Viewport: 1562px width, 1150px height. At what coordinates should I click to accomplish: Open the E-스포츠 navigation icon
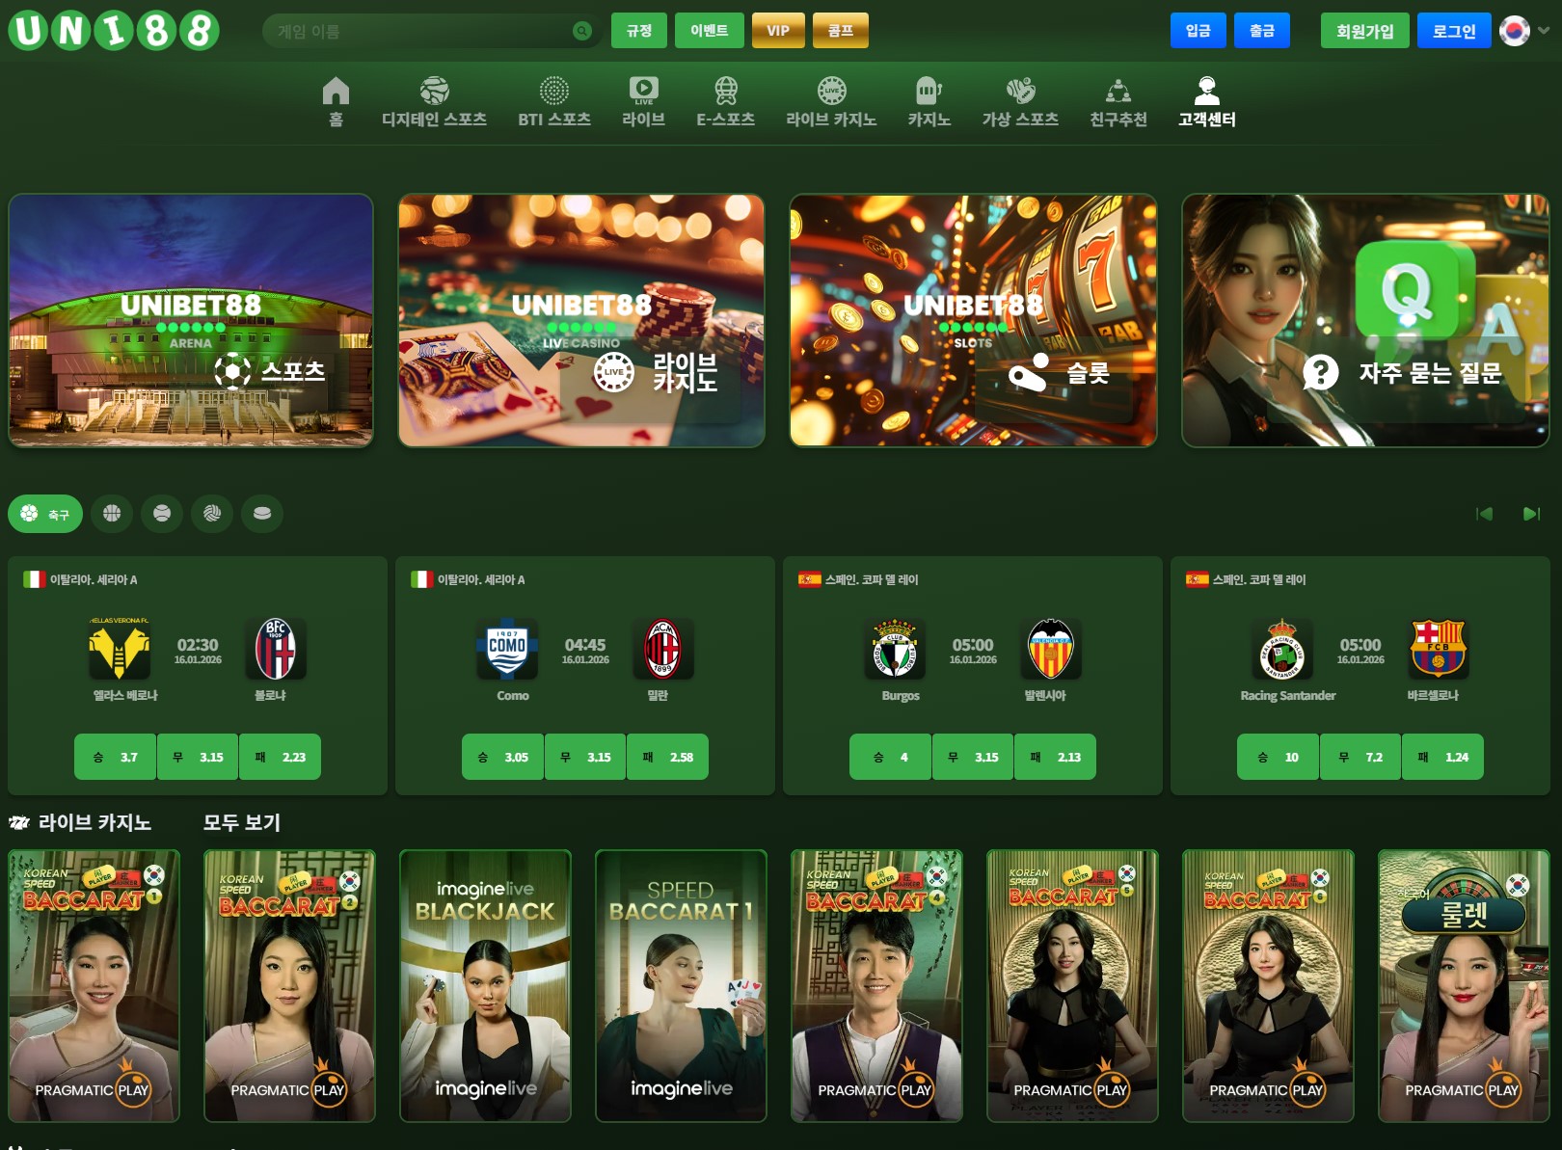725,101
